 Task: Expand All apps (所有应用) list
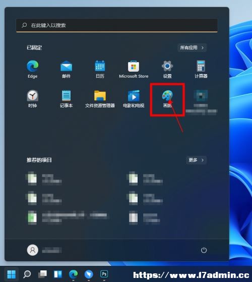click(192, 47)
